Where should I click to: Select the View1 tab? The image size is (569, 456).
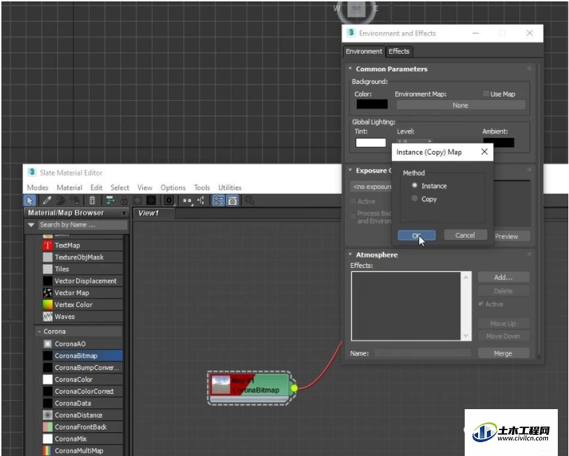pos(154,213)
